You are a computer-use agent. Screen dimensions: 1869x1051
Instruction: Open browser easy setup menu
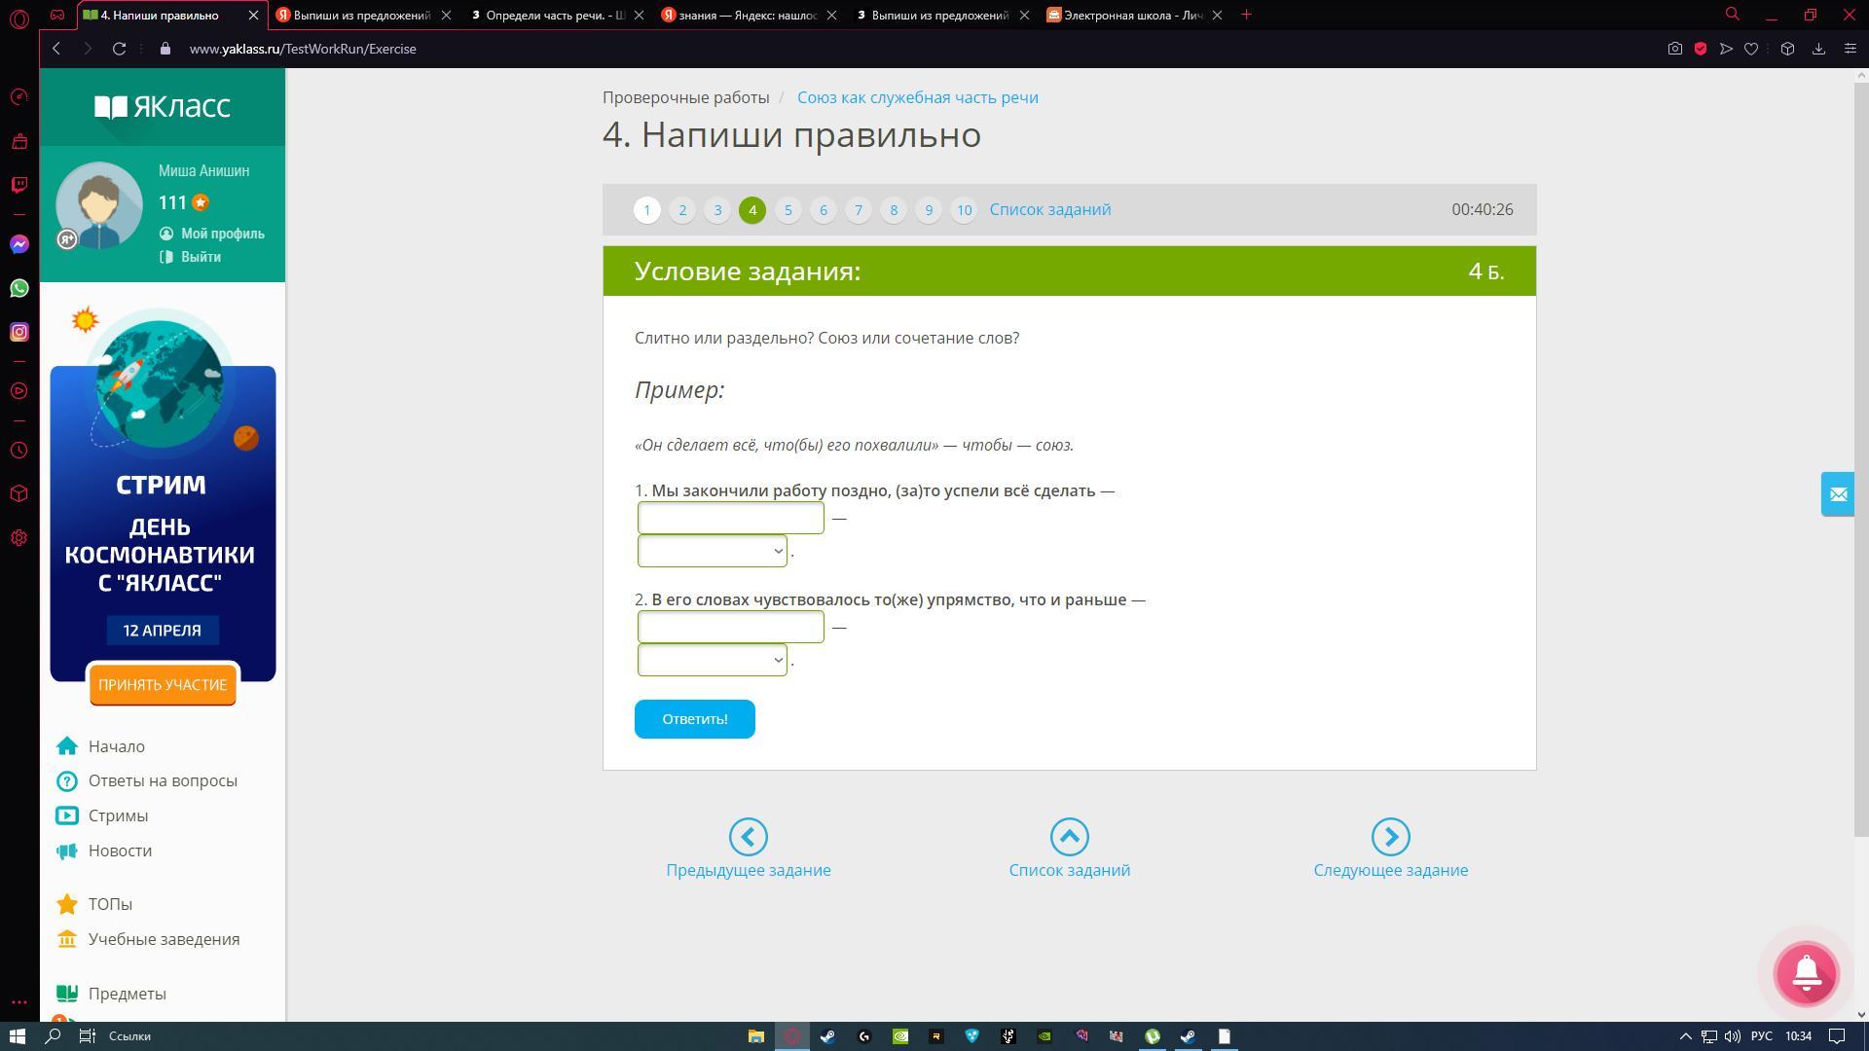pyautogui.click(x=1851, y=49)
